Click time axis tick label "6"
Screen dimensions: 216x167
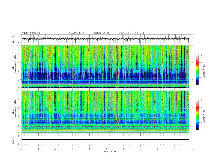pyautogui.click(x=124, y=149)
